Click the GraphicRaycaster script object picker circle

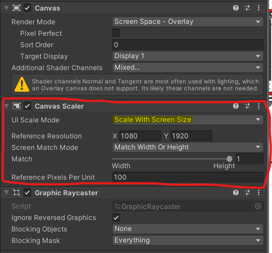[258, 206]
